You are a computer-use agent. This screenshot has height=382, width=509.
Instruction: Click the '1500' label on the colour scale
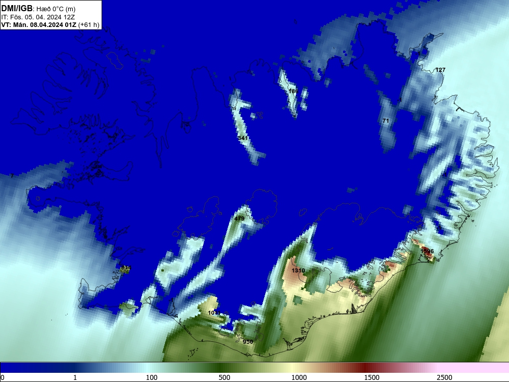(x=372, y=377)
